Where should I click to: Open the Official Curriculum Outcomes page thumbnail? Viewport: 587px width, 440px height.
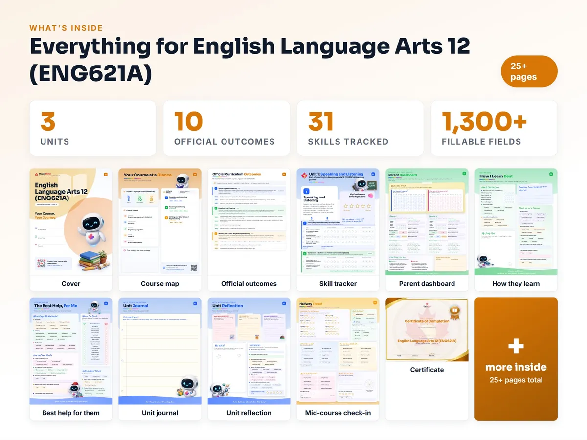point(249,222)
